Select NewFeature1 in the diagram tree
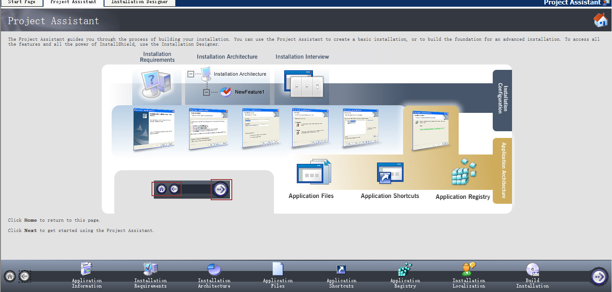Viewport: 612px width, 292px height. [x=249, y=92]
